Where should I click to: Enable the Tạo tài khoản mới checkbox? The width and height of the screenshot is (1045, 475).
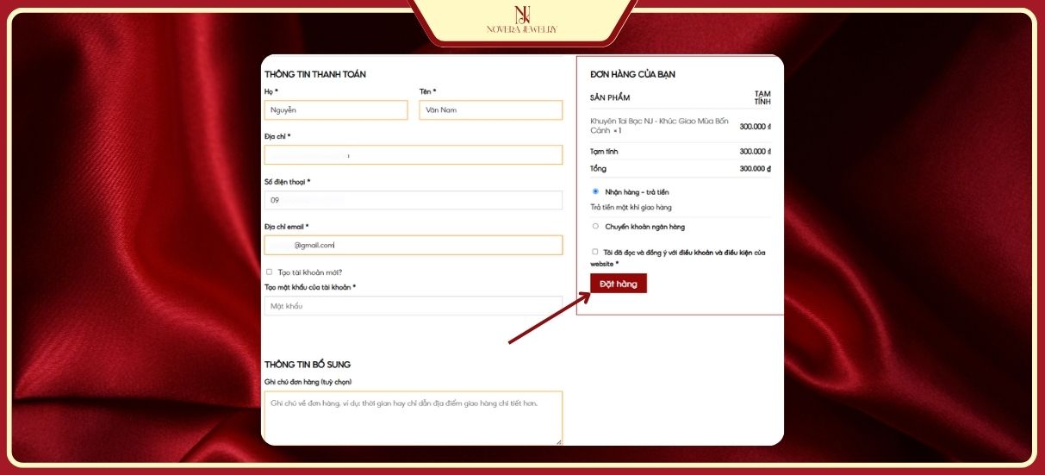pyautogui.click(x=269, y=272)
